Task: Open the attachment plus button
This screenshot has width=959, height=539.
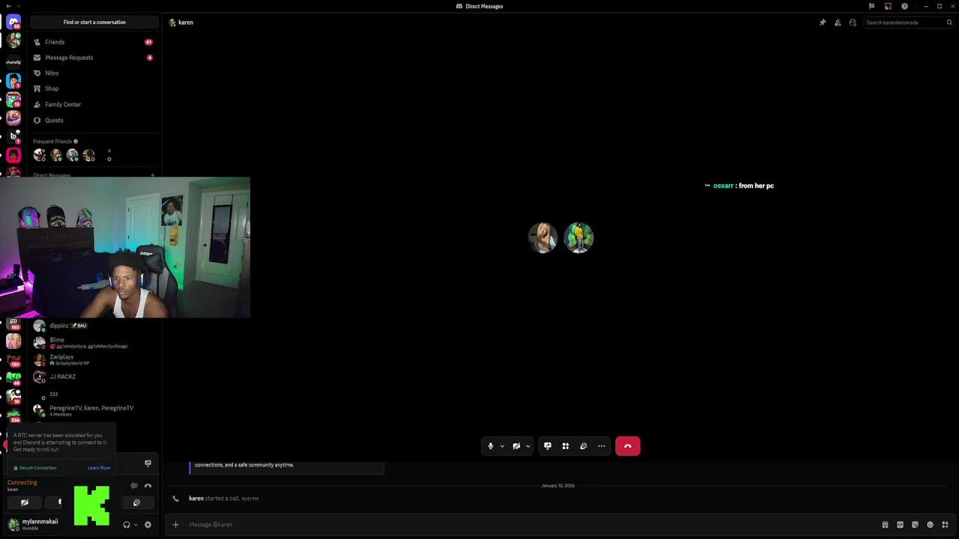Action: click(175, 525)
